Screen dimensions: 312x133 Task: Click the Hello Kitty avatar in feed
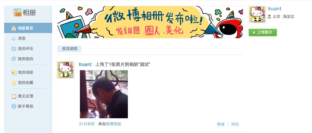tap(66, 70)
